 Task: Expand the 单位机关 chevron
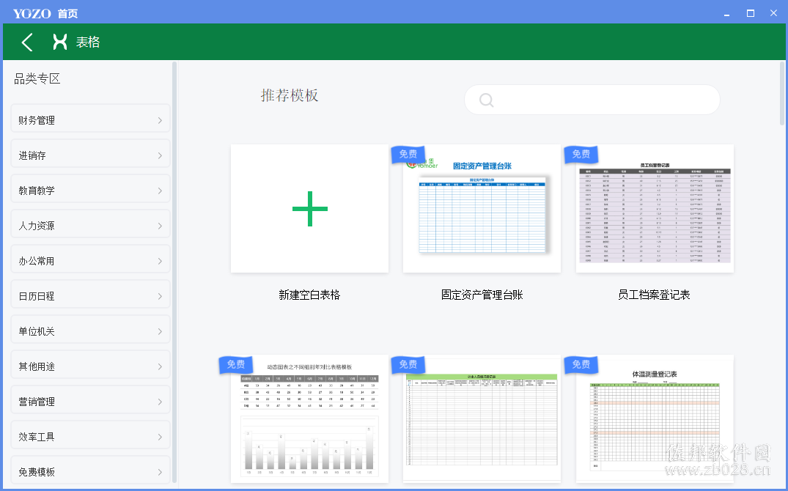[x=160, y=331]
